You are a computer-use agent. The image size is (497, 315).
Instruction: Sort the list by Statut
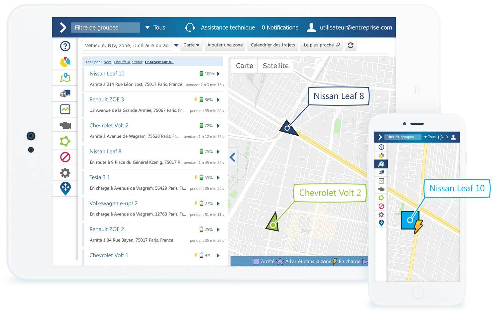(x=137, y=62)
